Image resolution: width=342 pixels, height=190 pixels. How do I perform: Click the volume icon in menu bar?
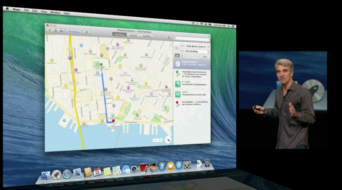tap(206, 24)
